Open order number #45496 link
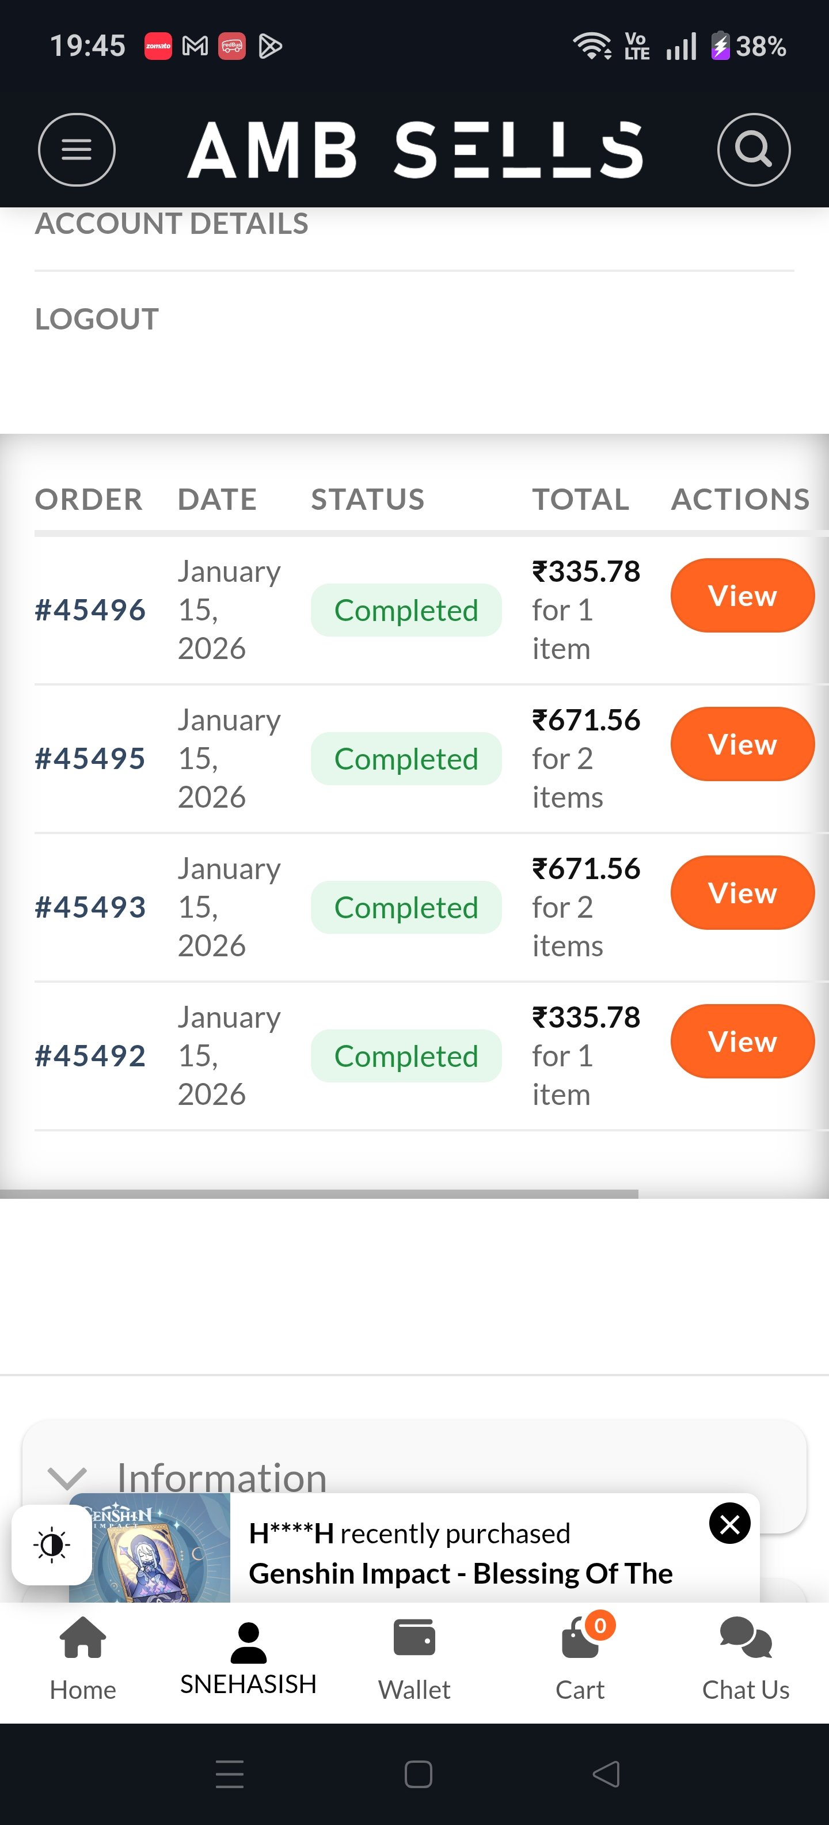This screenshot has height=1825, width=829. pyautogui.click(x=90, y=610)
